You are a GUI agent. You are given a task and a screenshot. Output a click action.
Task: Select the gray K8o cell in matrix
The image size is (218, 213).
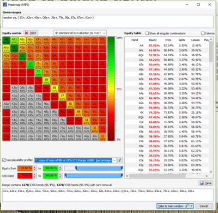click(x=14, y=89)
